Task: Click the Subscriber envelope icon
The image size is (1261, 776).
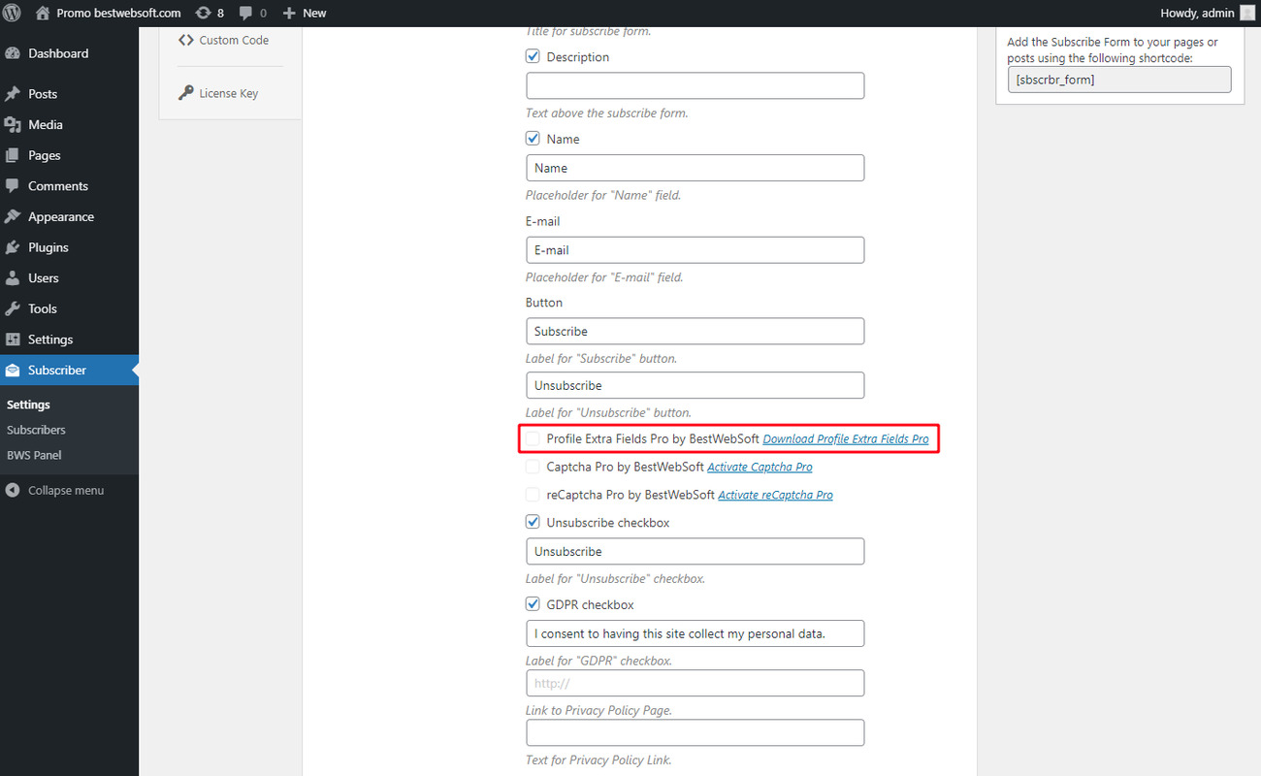Action: [13, 371]
